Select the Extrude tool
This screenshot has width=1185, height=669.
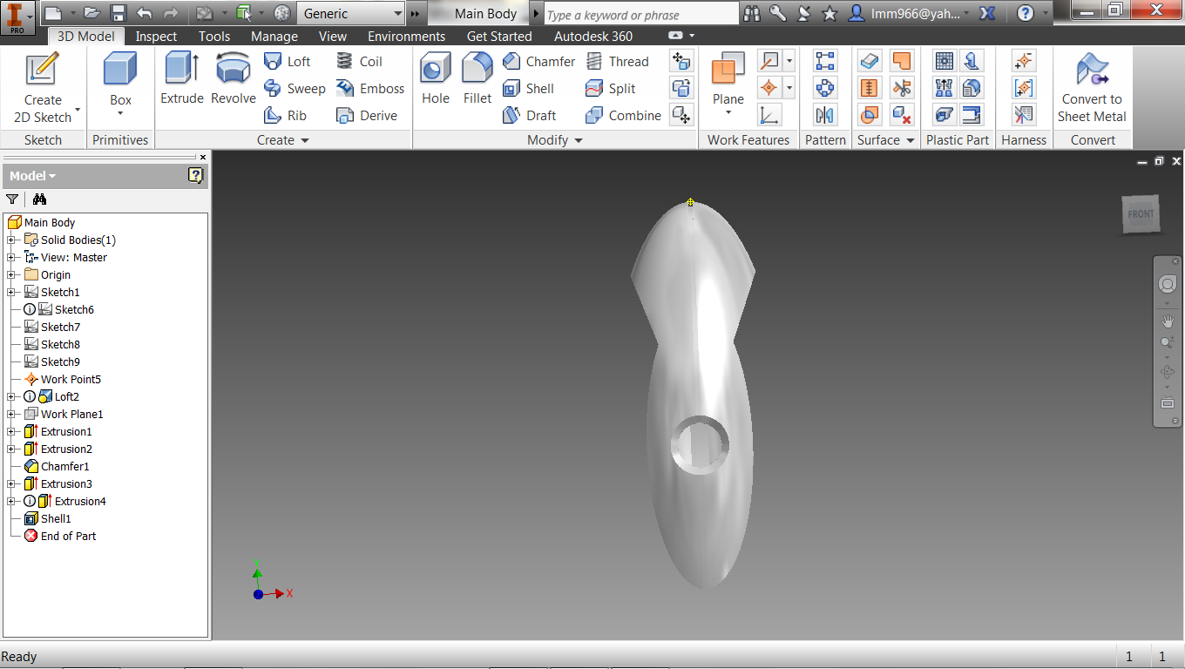182,78
